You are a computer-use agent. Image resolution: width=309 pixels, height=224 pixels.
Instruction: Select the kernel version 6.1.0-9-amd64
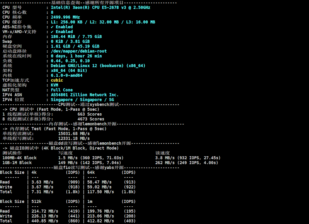click(x=67, y=75)
